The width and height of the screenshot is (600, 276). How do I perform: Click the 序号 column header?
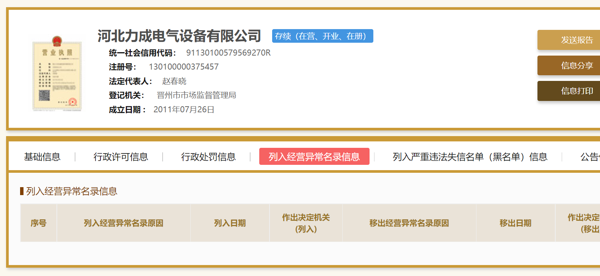click(39, 223)
